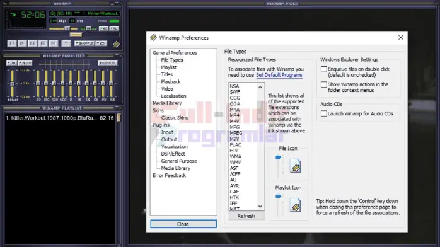Click the Winamp playlist scrollbar handle
Screen dimensions: 440x247
119,117
